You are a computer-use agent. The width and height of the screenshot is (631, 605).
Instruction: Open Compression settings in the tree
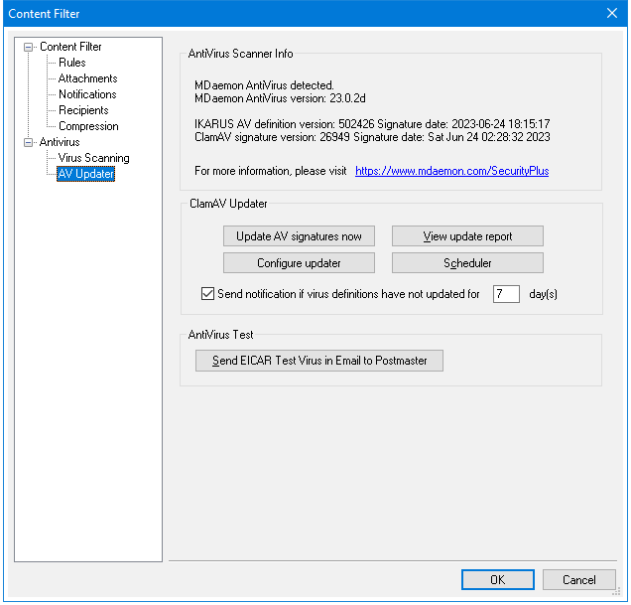click(x=88, y=126)
